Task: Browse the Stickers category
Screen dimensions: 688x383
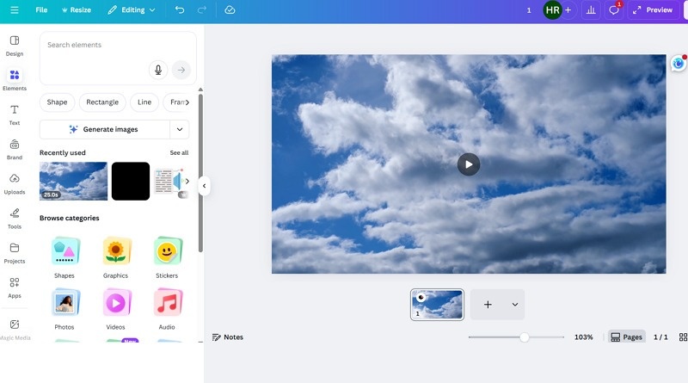Action: (x=167, y=258)
